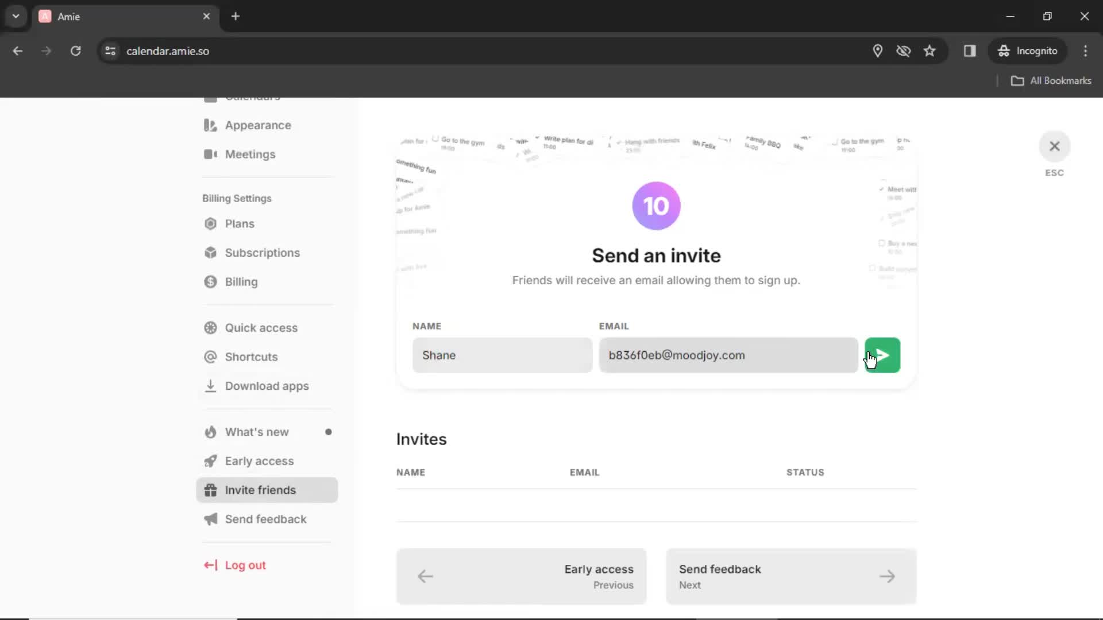Navigate to Quick access settings

pyautogui.click(x=261, y=328)
